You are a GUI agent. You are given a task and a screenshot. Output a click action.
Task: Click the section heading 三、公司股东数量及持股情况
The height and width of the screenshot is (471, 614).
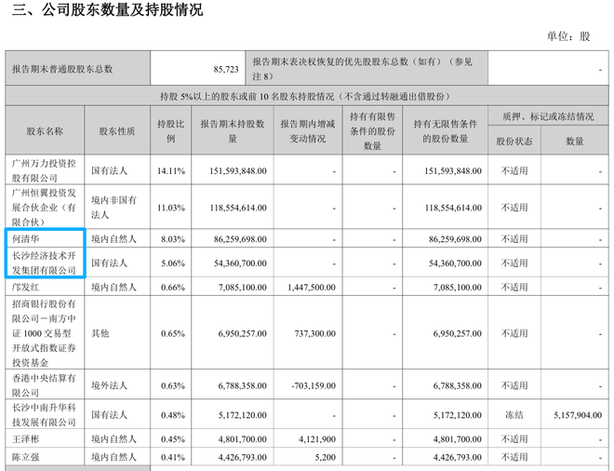pos(103,11)
